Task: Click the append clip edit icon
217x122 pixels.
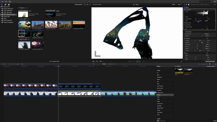Action: click(x=15, y=64)
